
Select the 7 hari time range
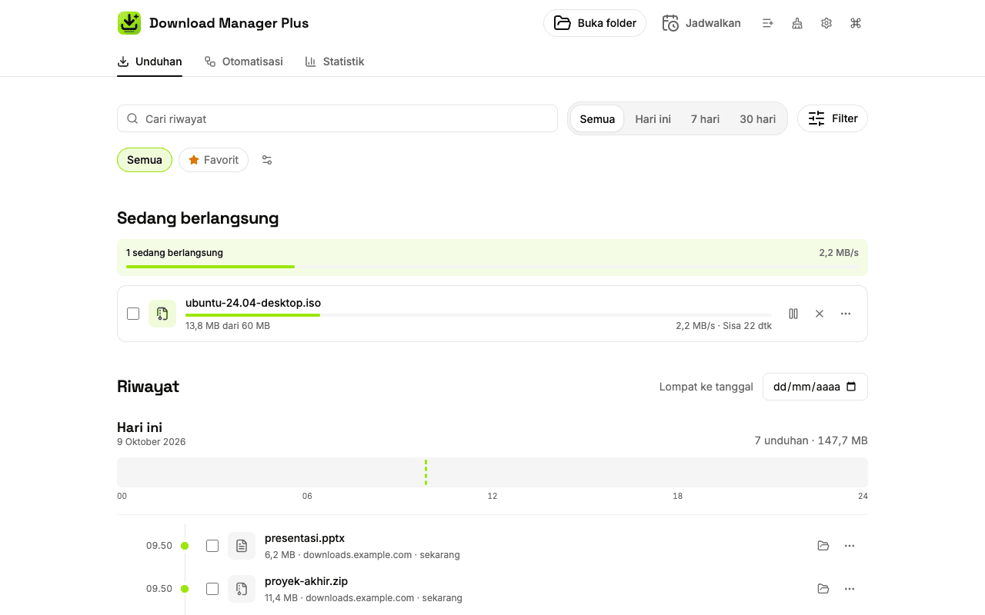[x=705, y=119]
